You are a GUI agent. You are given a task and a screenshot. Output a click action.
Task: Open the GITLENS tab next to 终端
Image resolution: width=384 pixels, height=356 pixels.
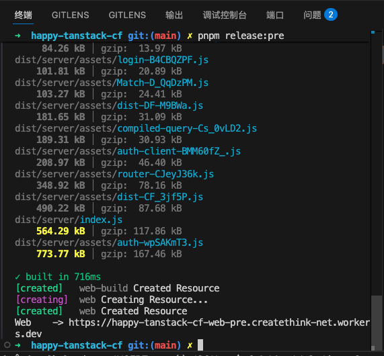(71, 15)
